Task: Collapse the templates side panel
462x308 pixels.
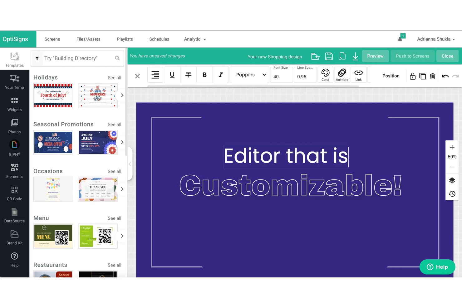Action: click(x=130, y=164)
